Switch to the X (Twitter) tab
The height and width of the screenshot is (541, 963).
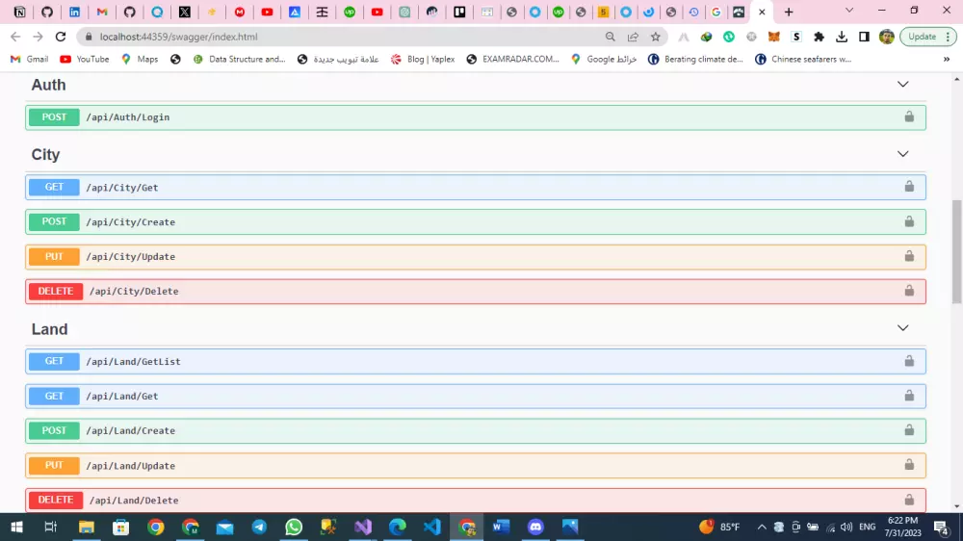(184, 12)
